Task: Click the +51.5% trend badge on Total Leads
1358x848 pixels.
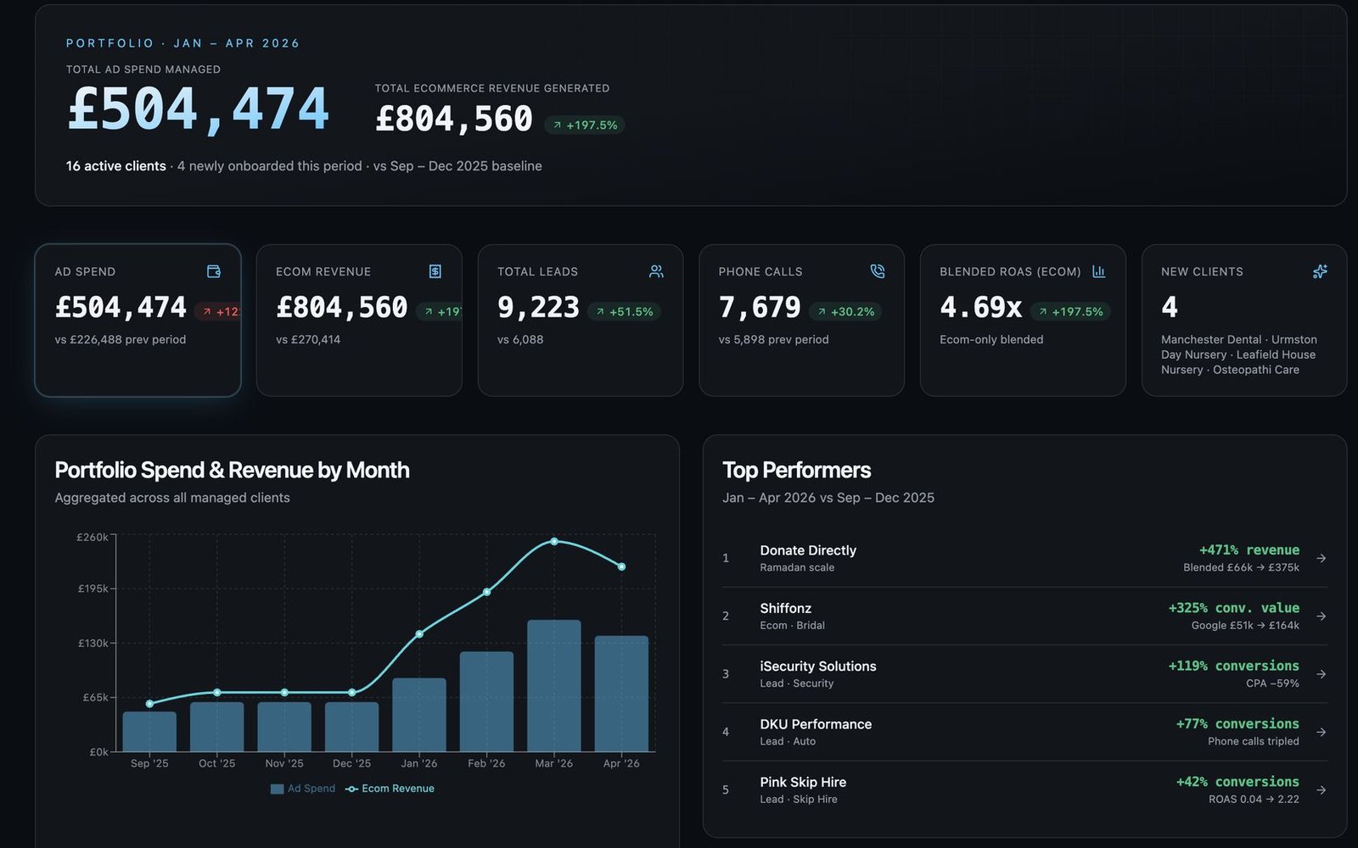Action: coord(624,311)
